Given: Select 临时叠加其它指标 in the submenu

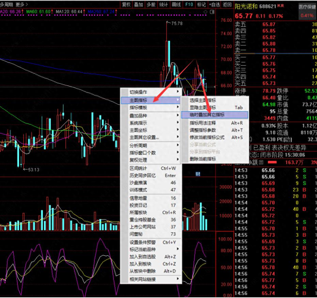Looking at the screenshot, I should [x=207, y=115].
